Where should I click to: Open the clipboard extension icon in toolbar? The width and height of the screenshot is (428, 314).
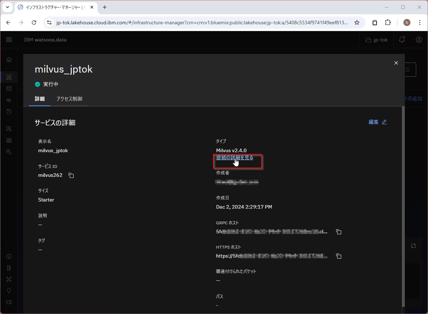coord(375,23)
